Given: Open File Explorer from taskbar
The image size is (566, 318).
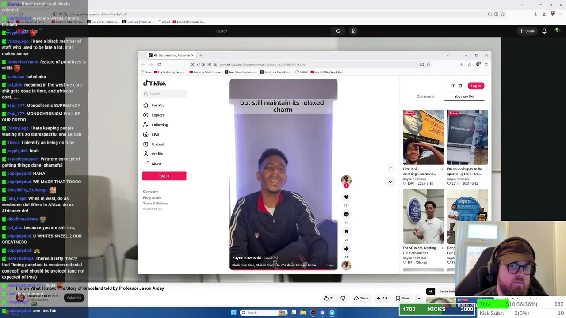Looking at the screenshot, I should (303, 313).
